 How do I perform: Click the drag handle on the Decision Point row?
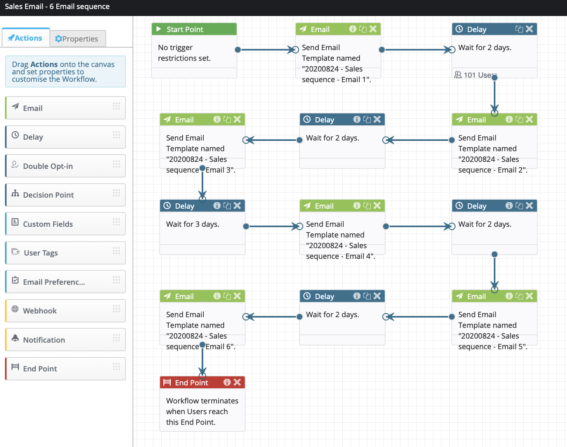[x=116, y=193]
